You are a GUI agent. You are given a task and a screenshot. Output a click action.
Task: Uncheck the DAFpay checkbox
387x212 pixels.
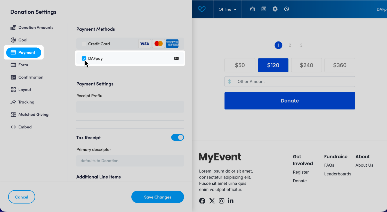pos(84,58)
